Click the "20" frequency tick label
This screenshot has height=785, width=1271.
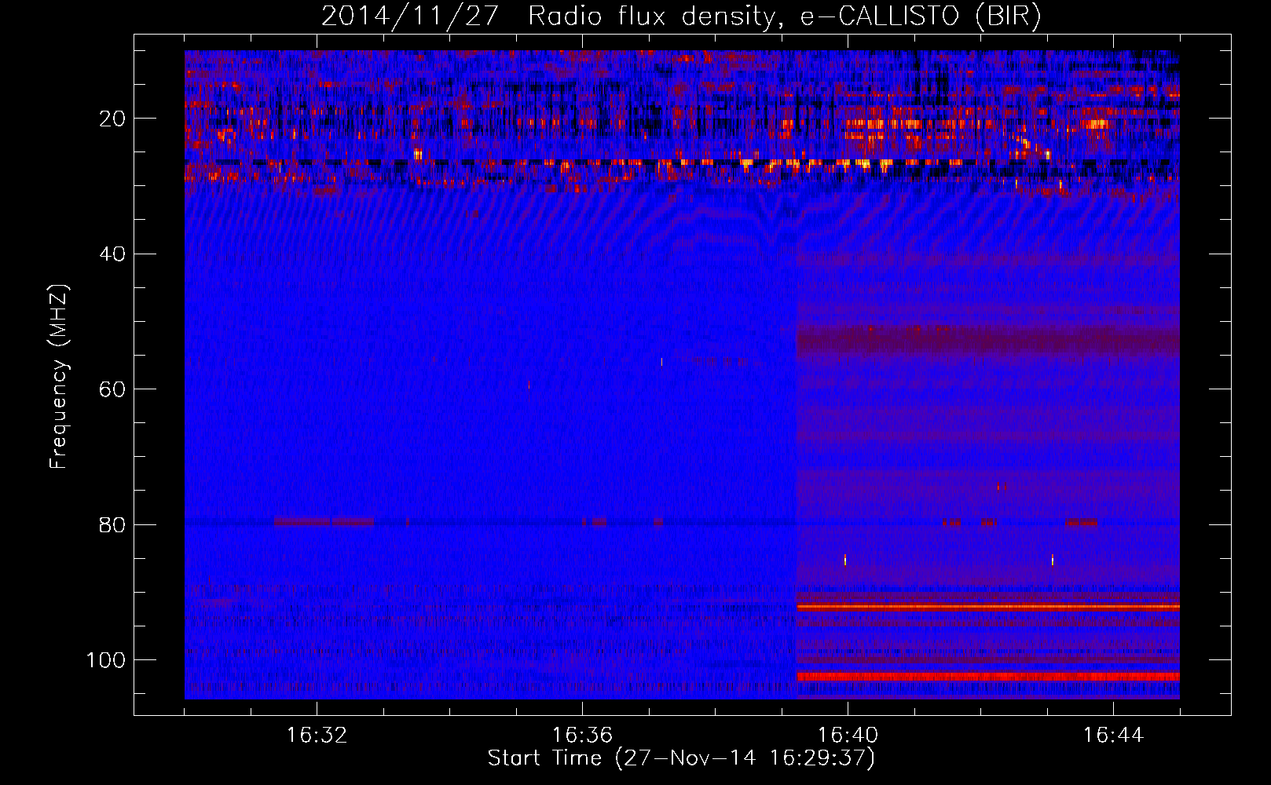coord(113,119)
